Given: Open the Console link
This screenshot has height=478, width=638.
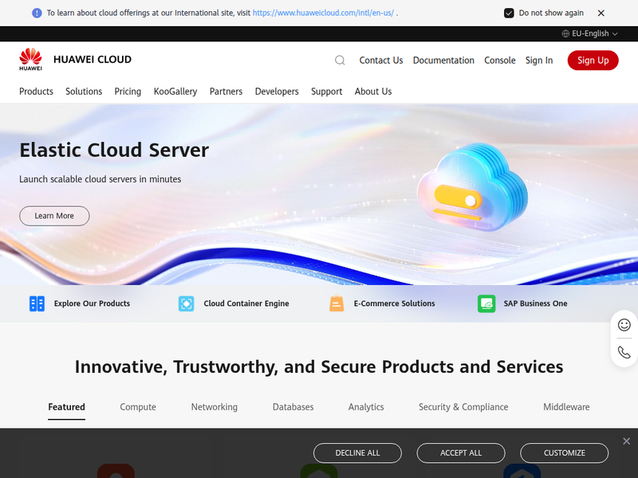Looking at the screenshot, I should click(500, 61).
